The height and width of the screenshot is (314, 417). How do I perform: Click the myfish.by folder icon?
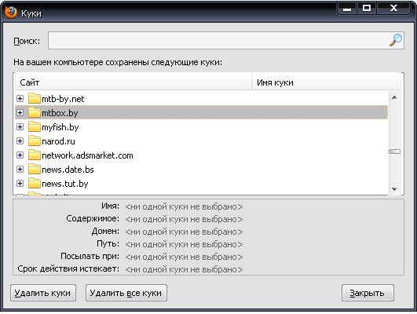point(35,127)
